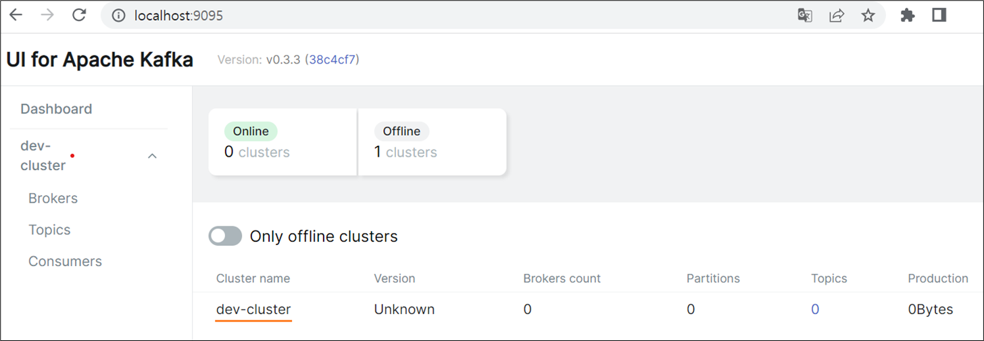The image size is (984, 341).
Task: Click Cluster name column header
Action: click(253, 278)
